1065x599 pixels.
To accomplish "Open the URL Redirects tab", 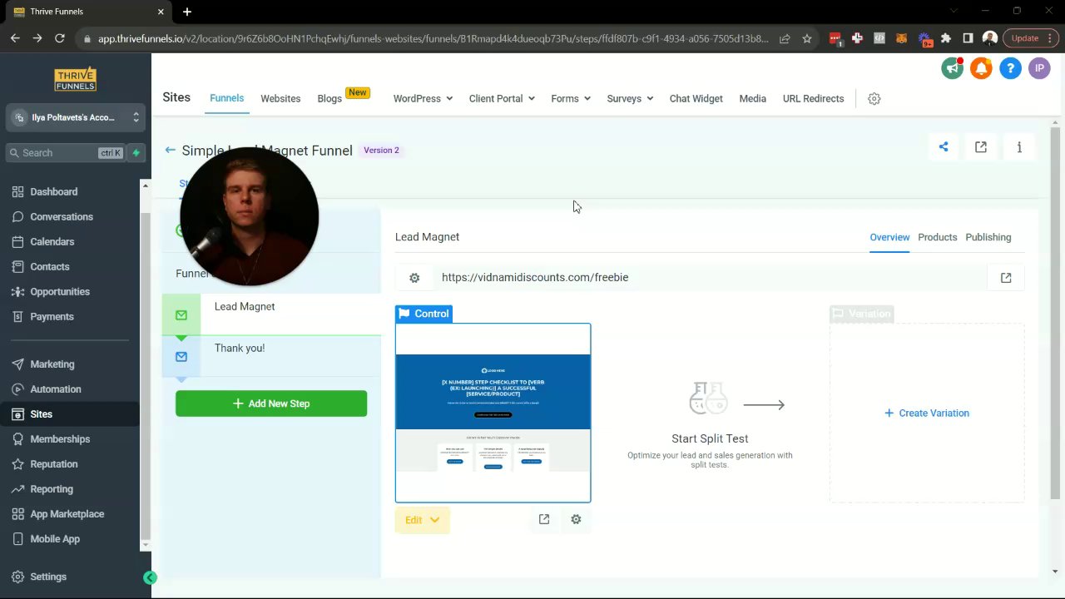I will (813, 98).
